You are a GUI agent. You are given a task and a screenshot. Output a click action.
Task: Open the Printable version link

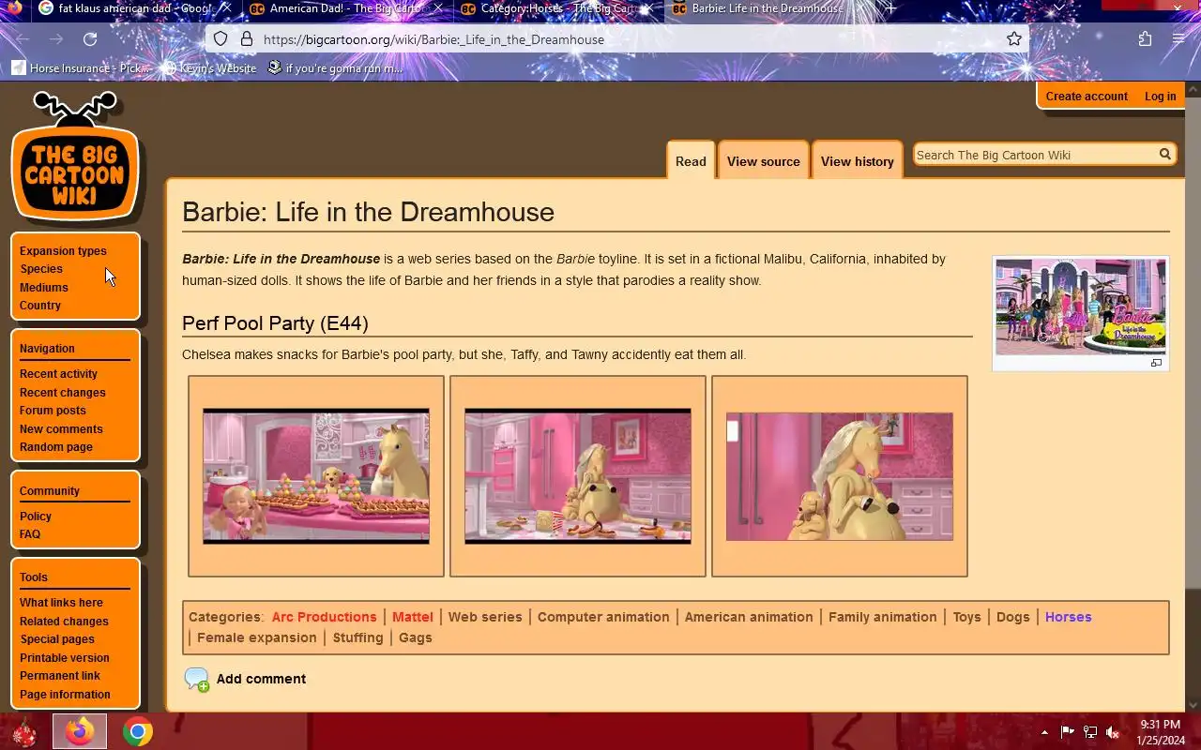click(x=65, y=658)
